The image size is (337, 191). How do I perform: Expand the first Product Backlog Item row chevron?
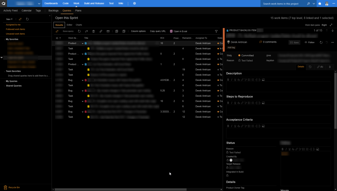click(82, 43)
